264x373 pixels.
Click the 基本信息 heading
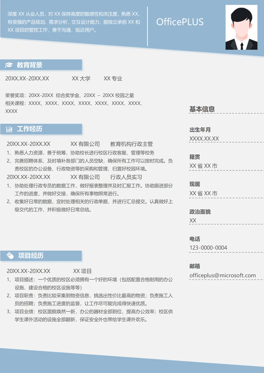click(x=202, y=109)
